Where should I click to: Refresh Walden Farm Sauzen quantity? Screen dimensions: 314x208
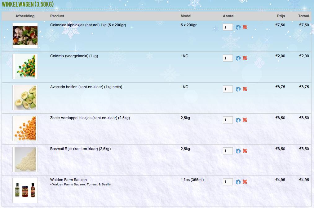(x=238, y=182)
